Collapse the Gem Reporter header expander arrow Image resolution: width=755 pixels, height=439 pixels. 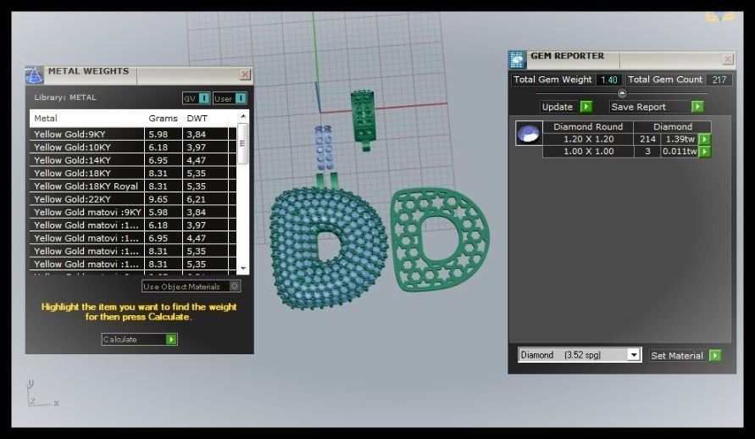point(622,93)
